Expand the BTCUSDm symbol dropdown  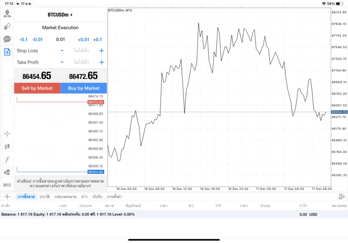60,15
